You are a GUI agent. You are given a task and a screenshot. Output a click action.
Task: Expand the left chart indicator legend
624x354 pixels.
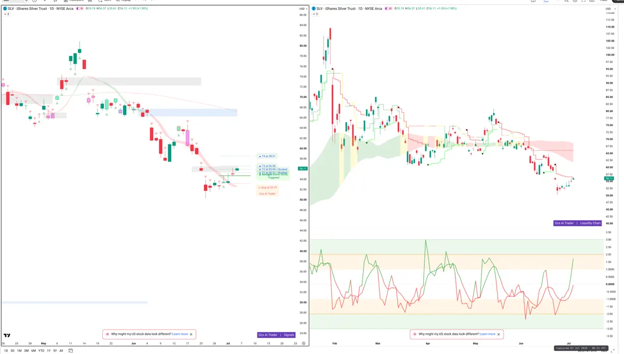click(x=6, y=14)
